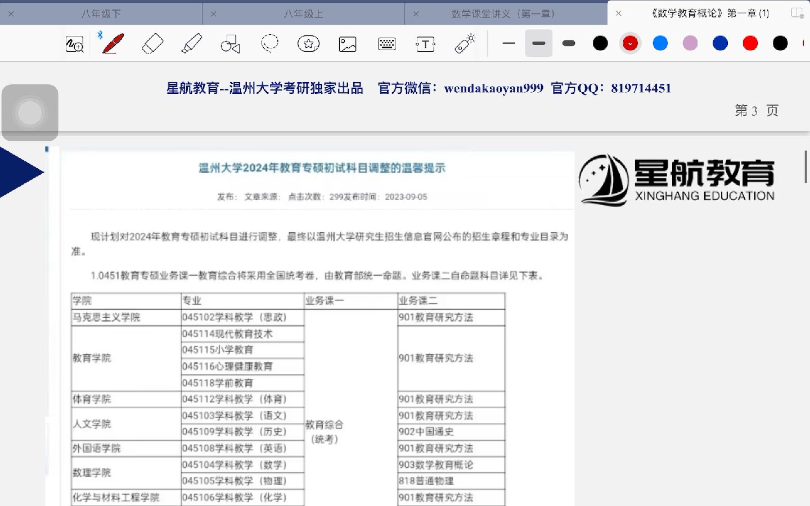This screenshot has height=506, width=810.
Task: Select the《数学教育概论》第一章 (1) tab
Action: point(709,13)
